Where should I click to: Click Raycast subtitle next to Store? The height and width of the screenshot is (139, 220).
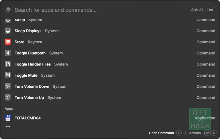[35, 42]
